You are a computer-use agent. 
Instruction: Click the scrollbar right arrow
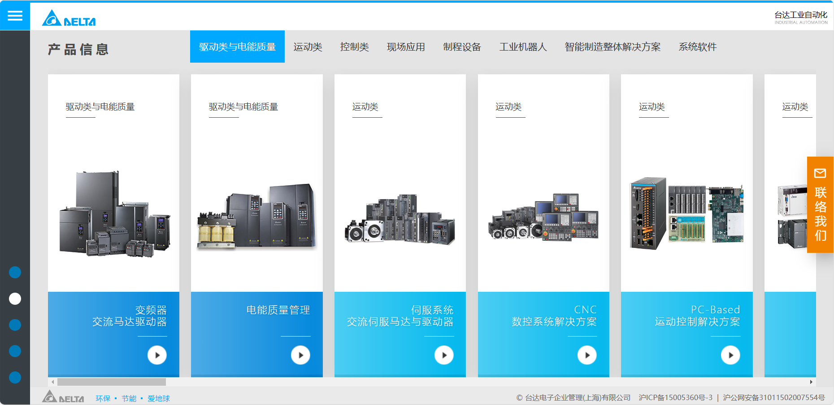811,382
